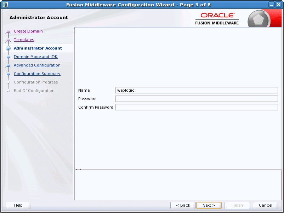This screenshot has height=213, width=284.
Task: Open the Create Domain step link
Action: (28, 31)
